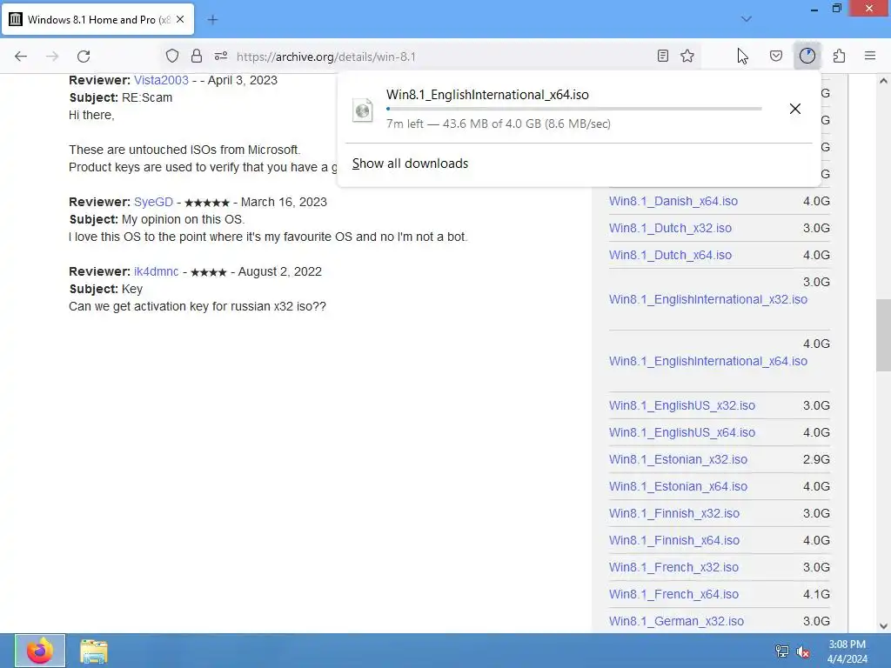Open tracking protection shield icon
This screenshot has height=668, width=891.
(x=172, y=57)
